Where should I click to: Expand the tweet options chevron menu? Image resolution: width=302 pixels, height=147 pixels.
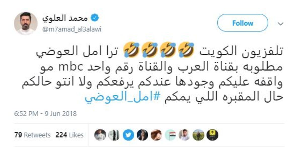[280, 24]
